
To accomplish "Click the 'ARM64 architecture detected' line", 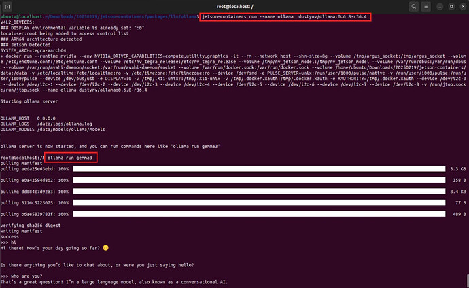I will pos(41,39).
